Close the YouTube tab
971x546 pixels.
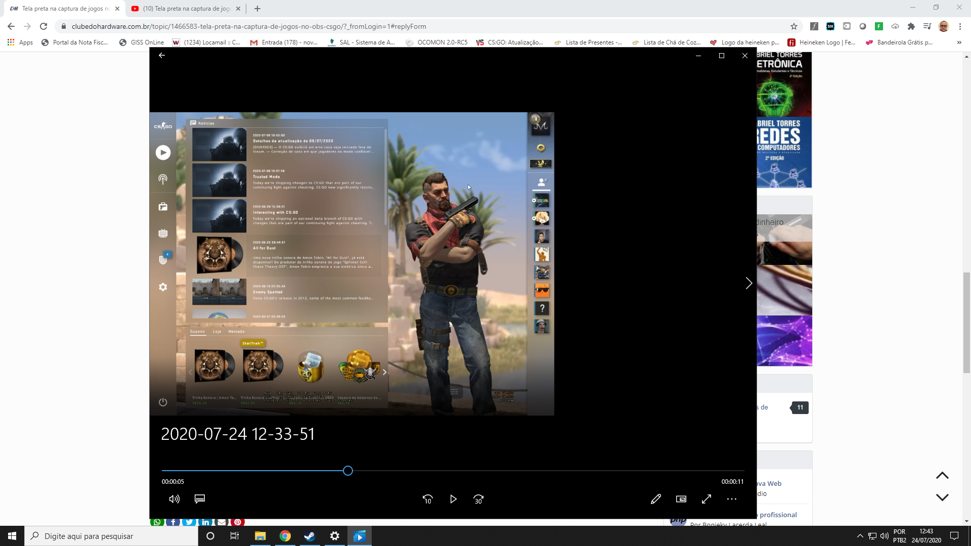click(x=238, y=9)
